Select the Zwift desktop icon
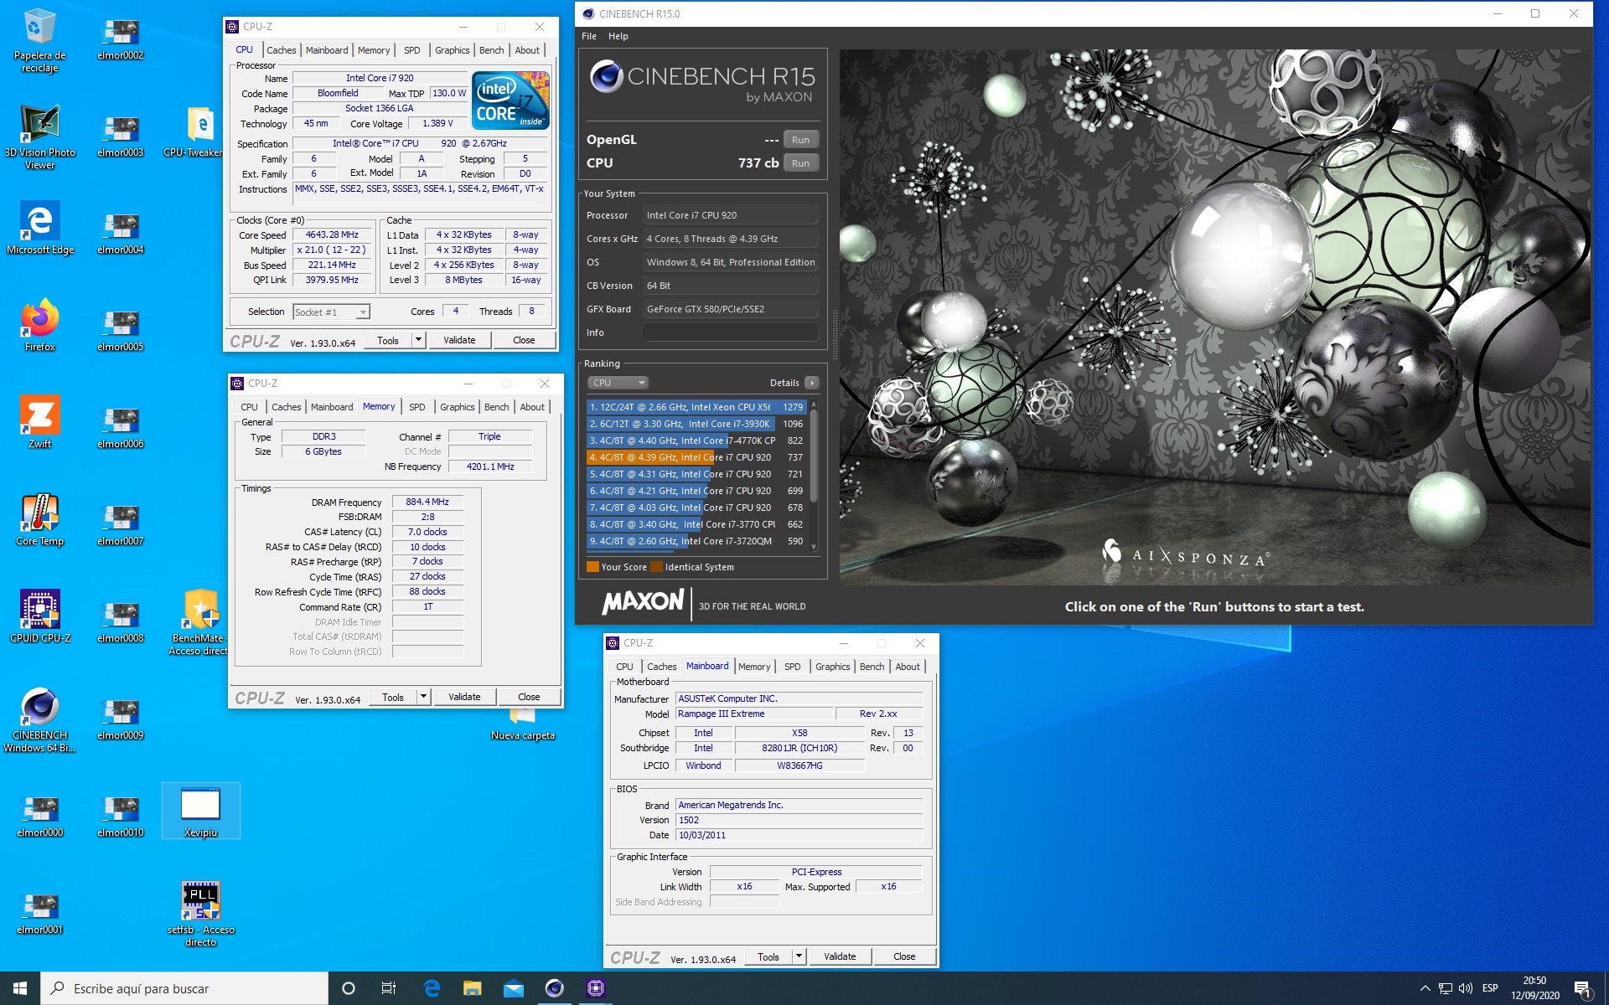 pos(39,422)
